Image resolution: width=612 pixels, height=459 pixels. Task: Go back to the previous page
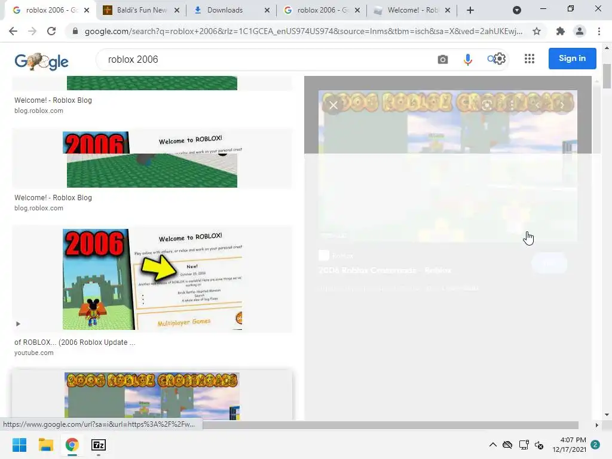[x=13, y=31]
